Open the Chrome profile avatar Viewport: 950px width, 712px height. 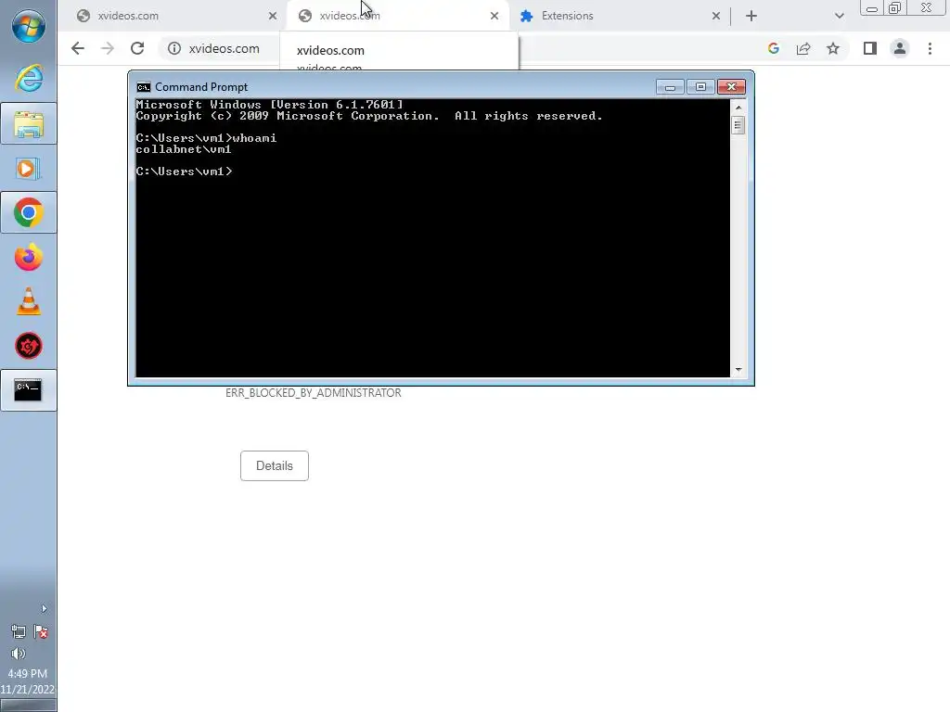click(900, 48)
